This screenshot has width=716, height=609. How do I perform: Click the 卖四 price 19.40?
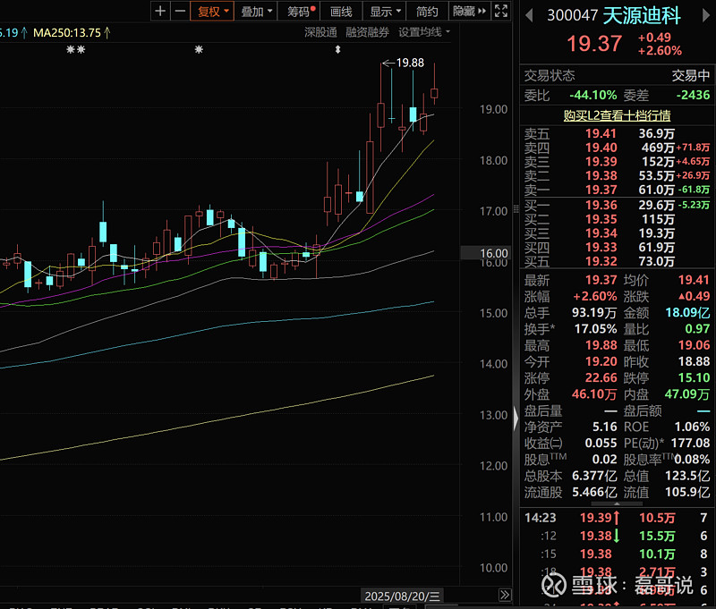[601, 148]
